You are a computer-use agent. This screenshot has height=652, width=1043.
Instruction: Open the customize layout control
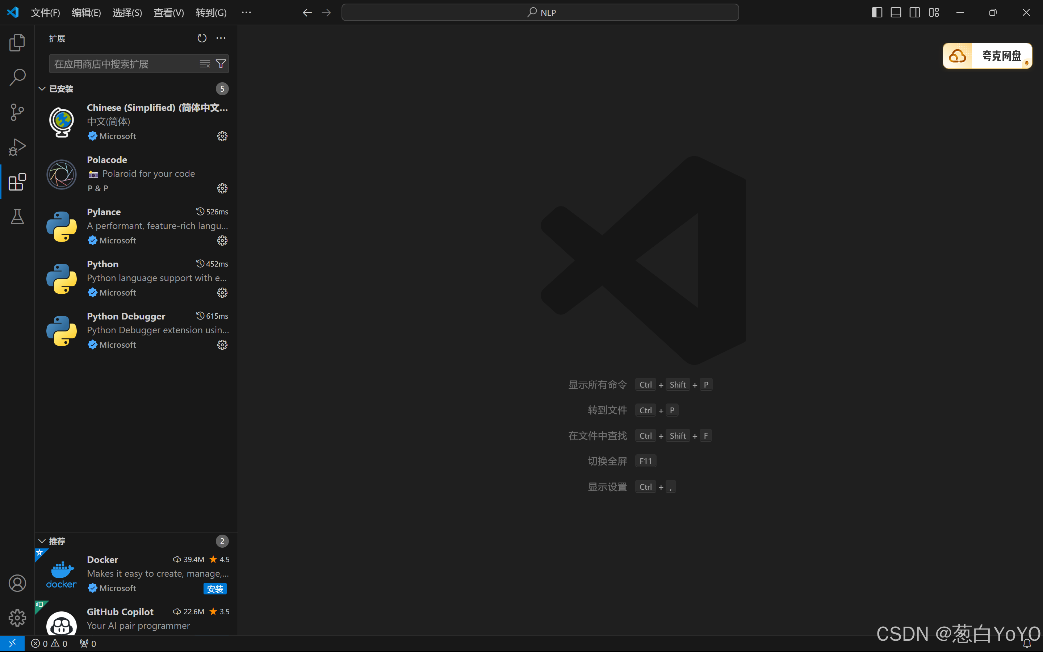(934, 13)
